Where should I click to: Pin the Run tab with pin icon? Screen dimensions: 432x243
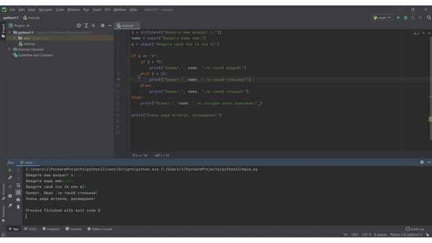click(10, 205)
